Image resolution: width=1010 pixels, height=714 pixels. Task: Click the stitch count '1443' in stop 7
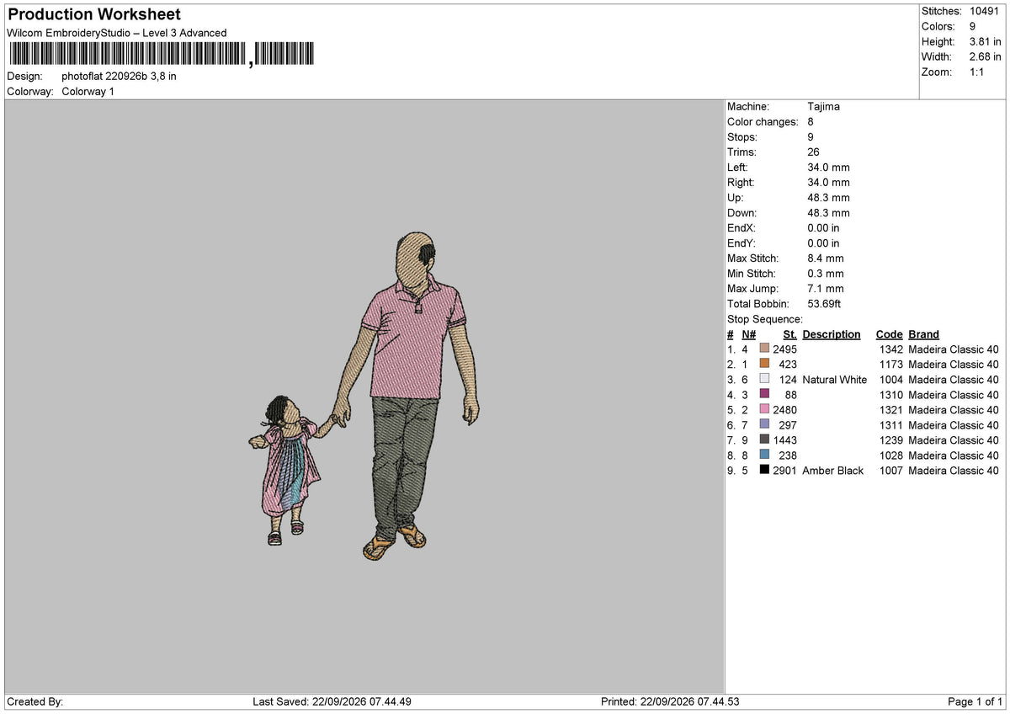pos(784,440)
